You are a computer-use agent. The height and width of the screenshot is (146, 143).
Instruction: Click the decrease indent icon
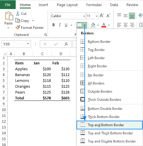(x=141, y=25)
